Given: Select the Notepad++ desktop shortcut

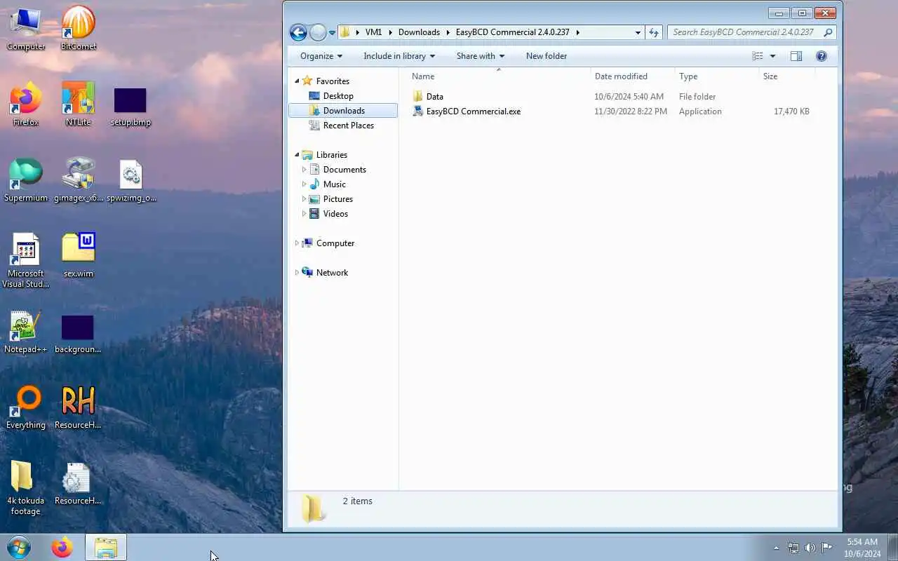Looking at the screenshot, I should pyautogui.click(x=26, y=332).
